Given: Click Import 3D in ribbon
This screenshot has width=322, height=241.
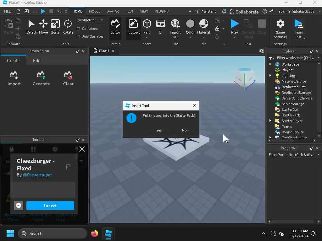Looking at the screenshot, I should (175, 29).
